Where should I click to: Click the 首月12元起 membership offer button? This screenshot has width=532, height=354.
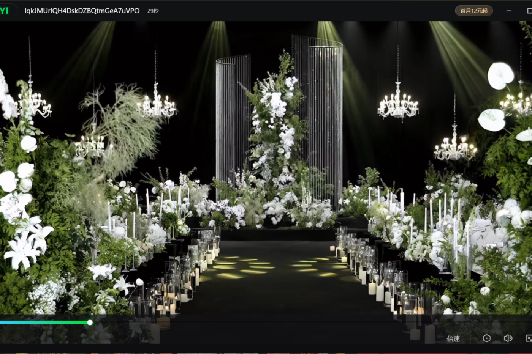(474, 11)
